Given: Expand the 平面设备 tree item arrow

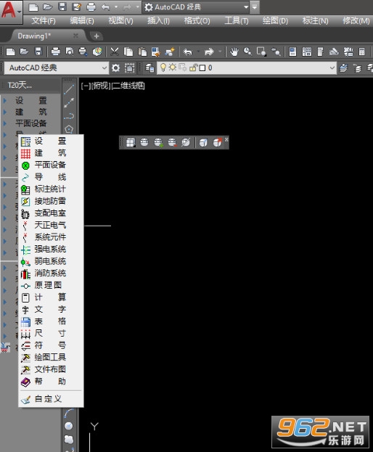Looking at the screenshot, I should click(5, 123).
